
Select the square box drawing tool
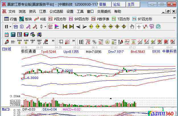point(61,42)
